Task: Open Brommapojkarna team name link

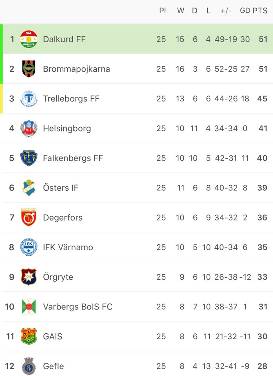Action: pos(76,69)
